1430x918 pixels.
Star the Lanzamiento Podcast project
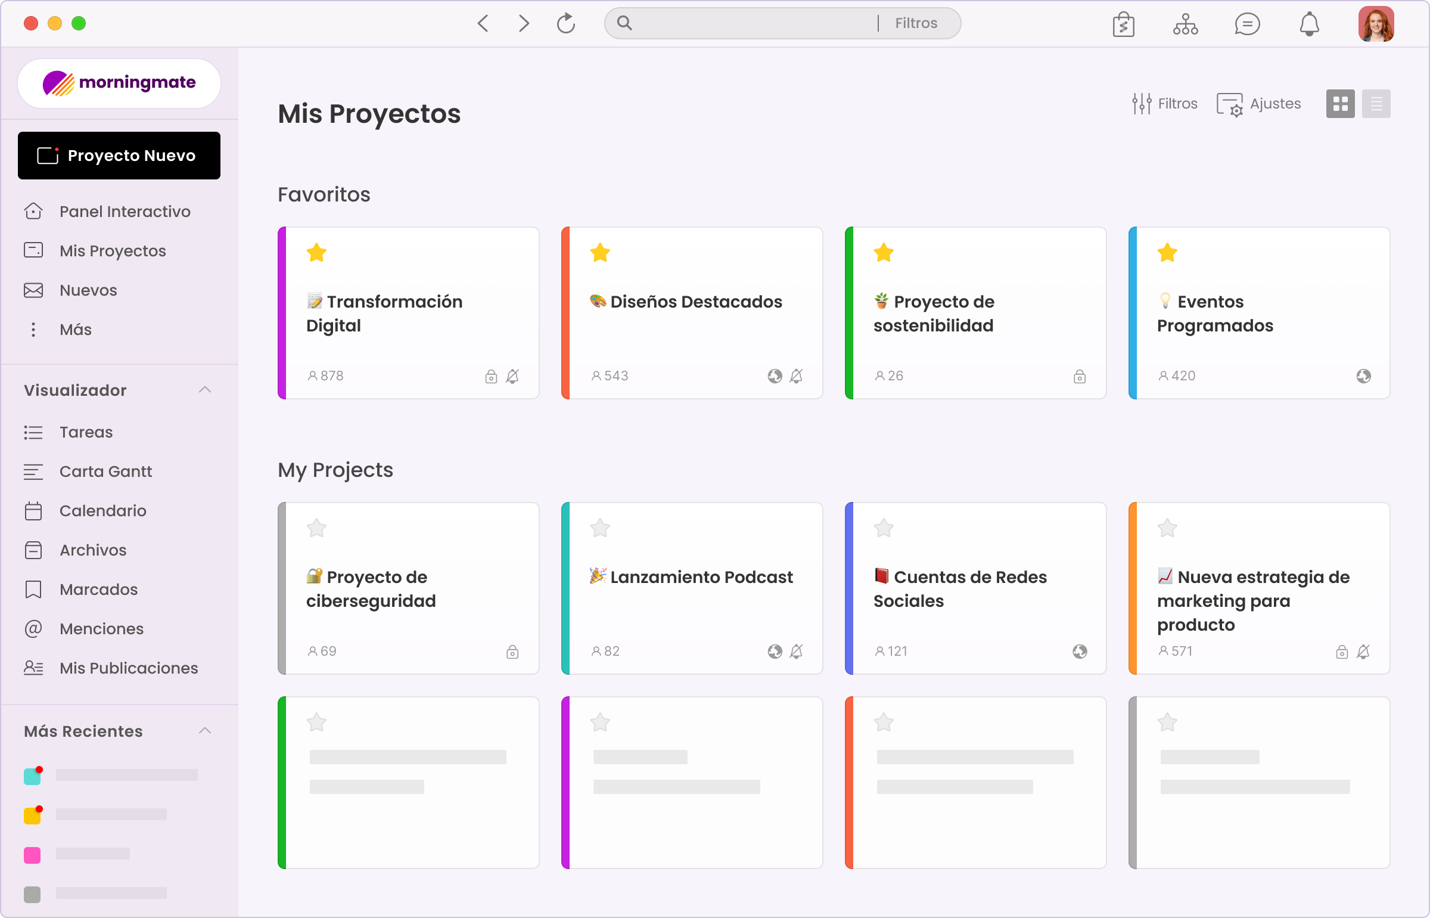coord(600,528)
